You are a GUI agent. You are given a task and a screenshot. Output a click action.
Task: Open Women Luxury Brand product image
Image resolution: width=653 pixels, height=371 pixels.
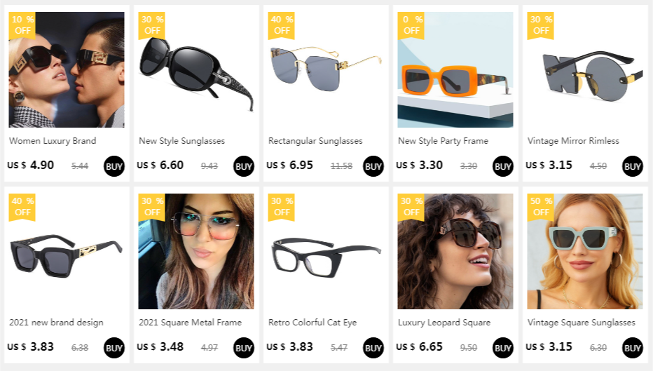[67, 69]
